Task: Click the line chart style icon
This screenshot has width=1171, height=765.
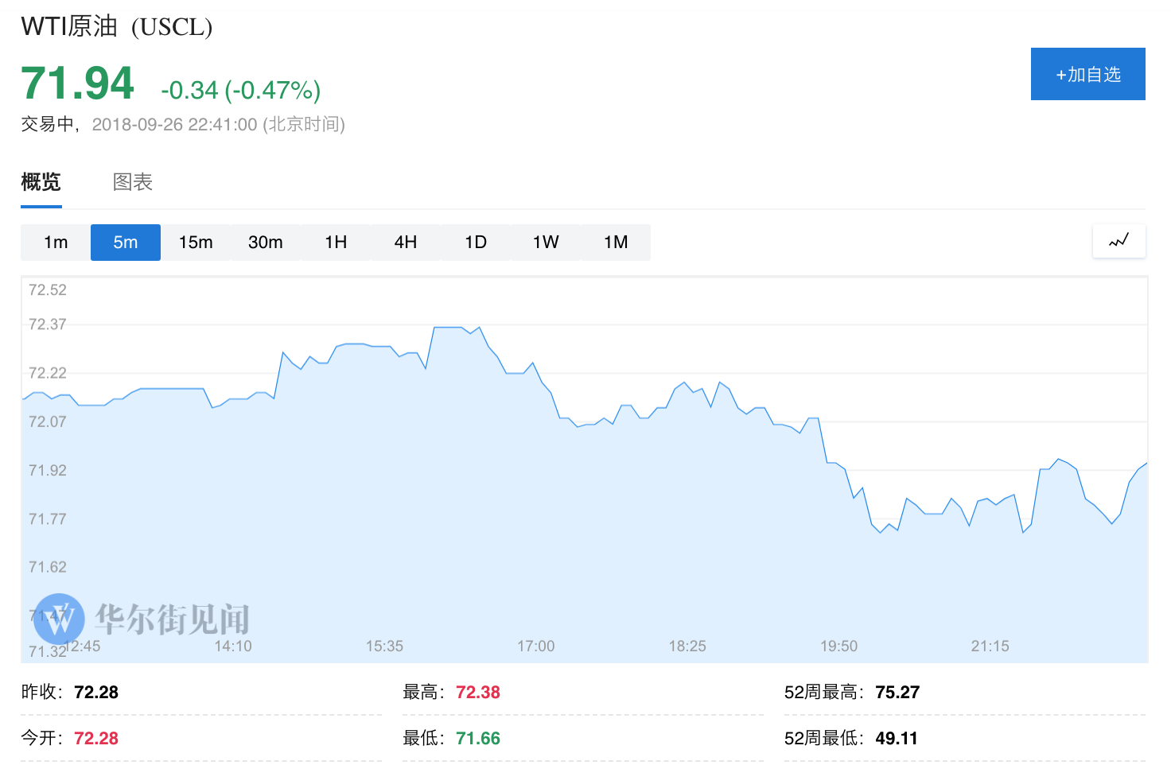Action: click(1118, 241)
